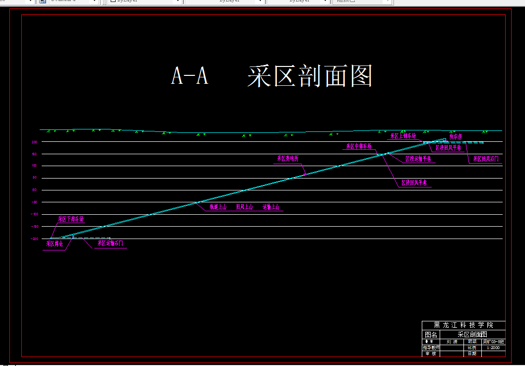Select 黑龙江科技学院 in the title block
Image resolution: width=525 pixels, height=366 pixels.
463,325
